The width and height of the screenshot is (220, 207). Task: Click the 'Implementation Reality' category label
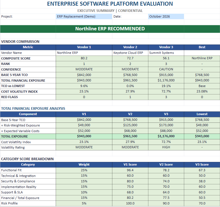coord(28,187)
